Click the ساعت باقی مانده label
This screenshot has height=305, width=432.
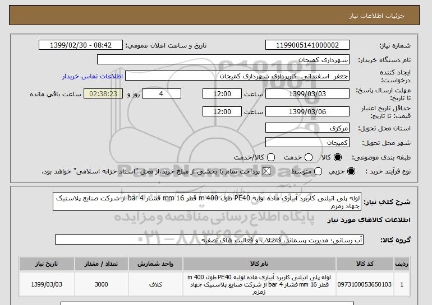click(56, 94)
